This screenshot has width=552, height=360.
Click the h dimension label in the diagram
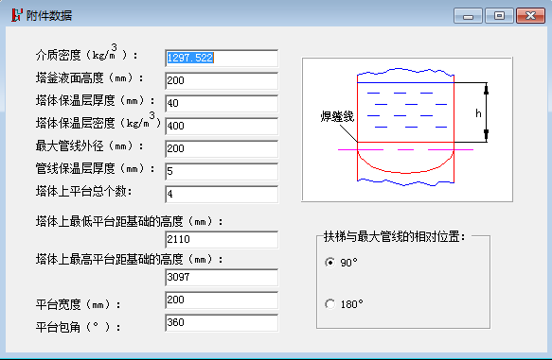pos(478,113)
